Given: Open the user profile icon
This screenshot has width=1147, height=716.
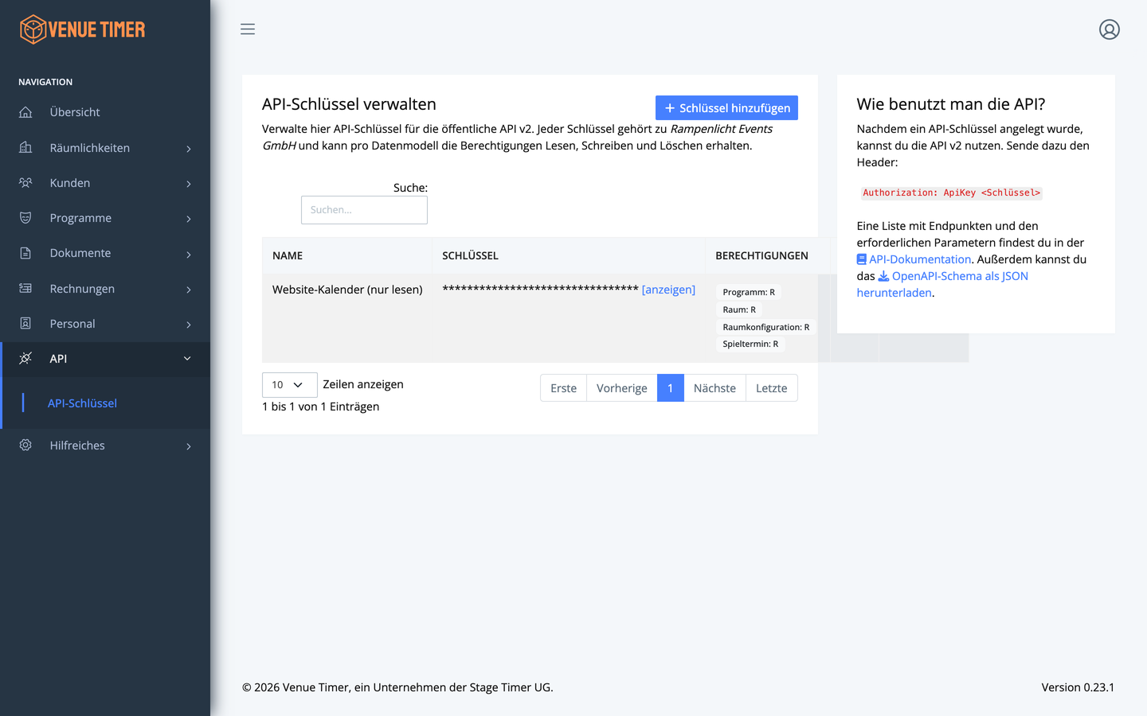Looking at the screenshot, I should pos(1110,29).
